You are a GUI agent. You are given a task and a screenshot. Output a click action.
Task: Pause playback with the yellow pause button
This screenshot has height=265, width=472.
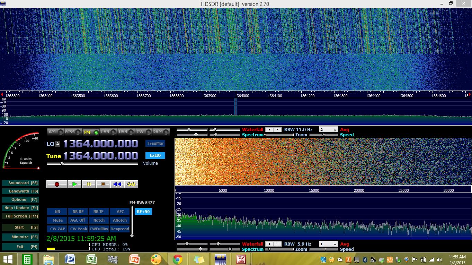tap(89, 184)
